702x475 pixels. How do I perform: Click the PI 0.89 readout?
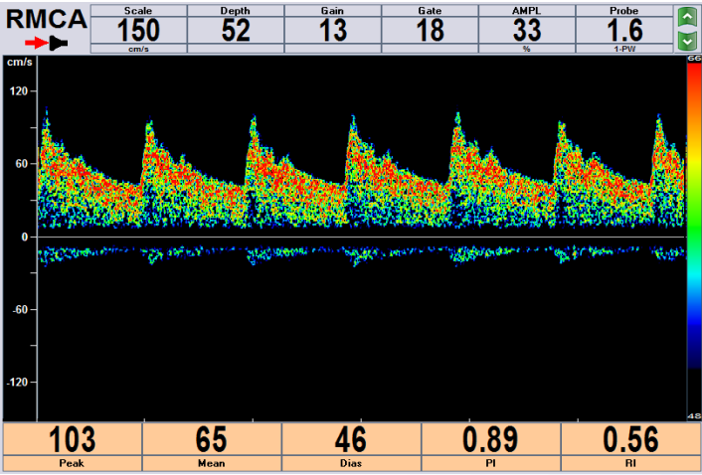491,446
